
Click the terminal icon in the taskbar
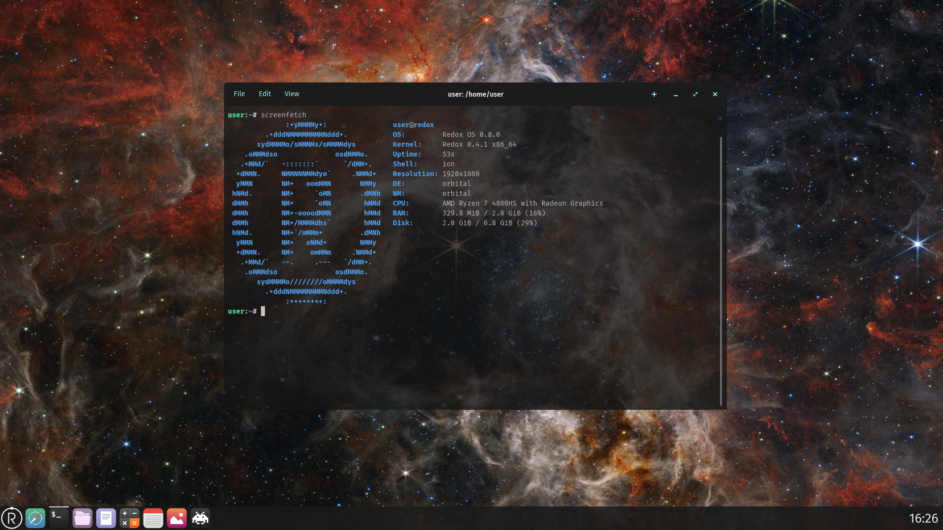tap(59, 518)
